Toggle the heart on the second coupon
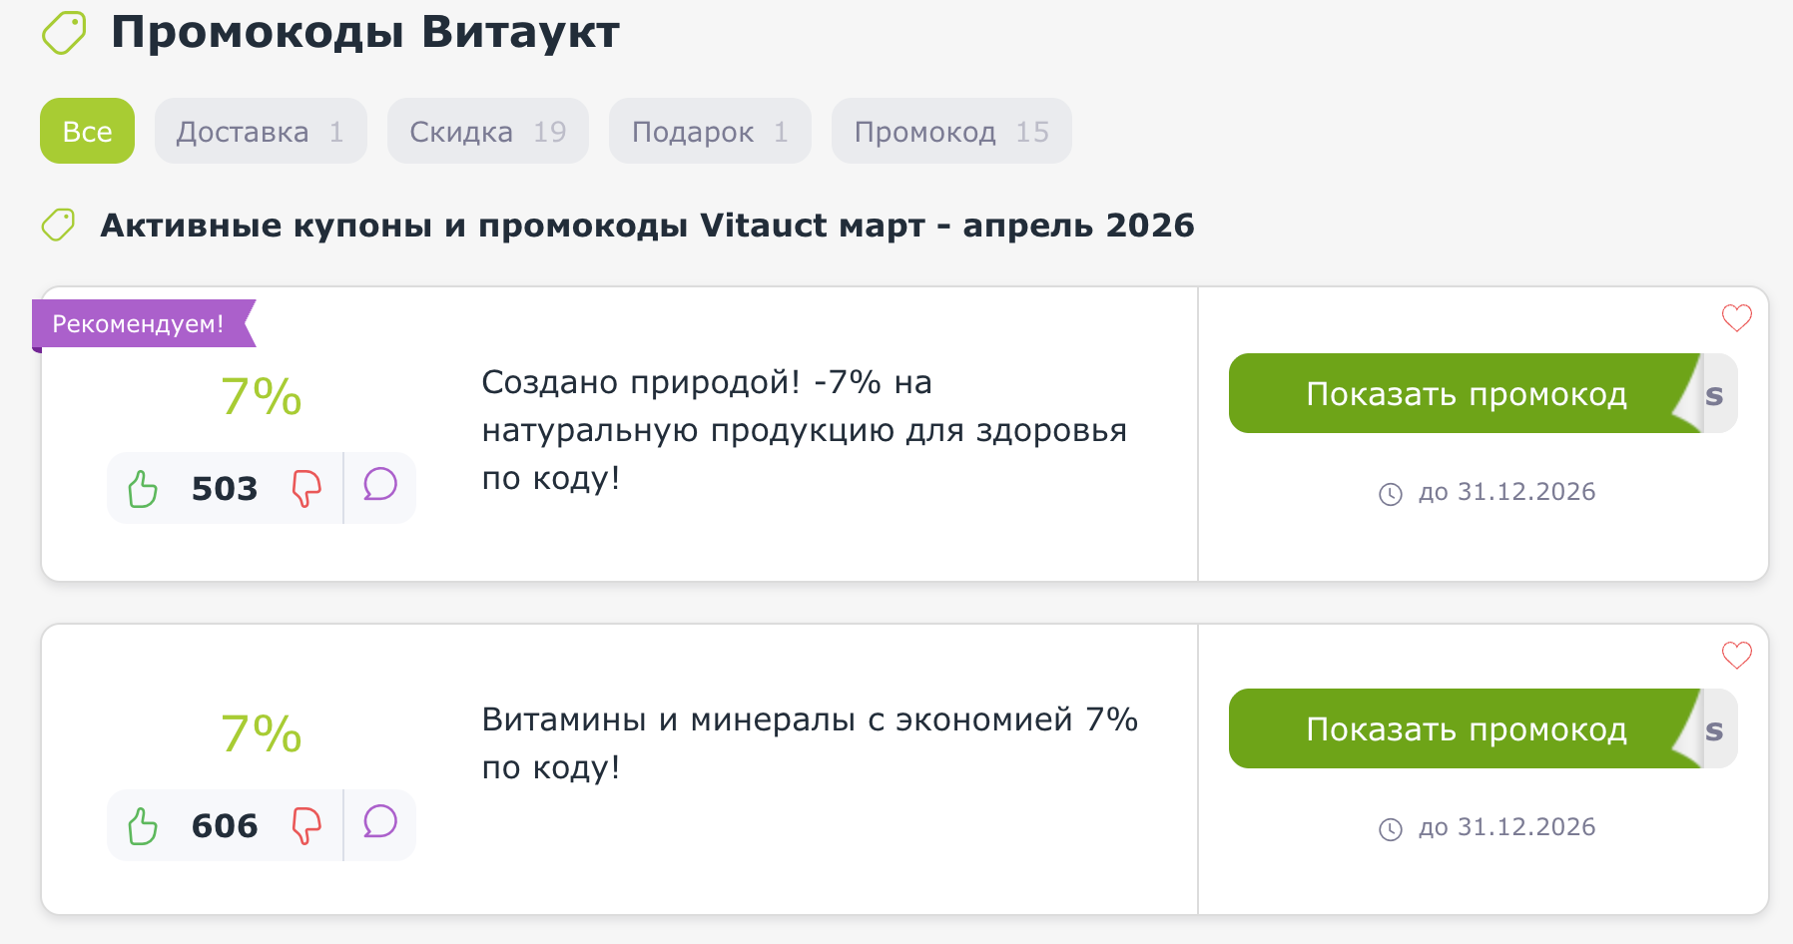 coord(1737,656)
